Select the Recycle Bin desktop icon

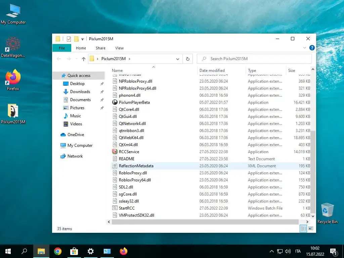(327, 213)
